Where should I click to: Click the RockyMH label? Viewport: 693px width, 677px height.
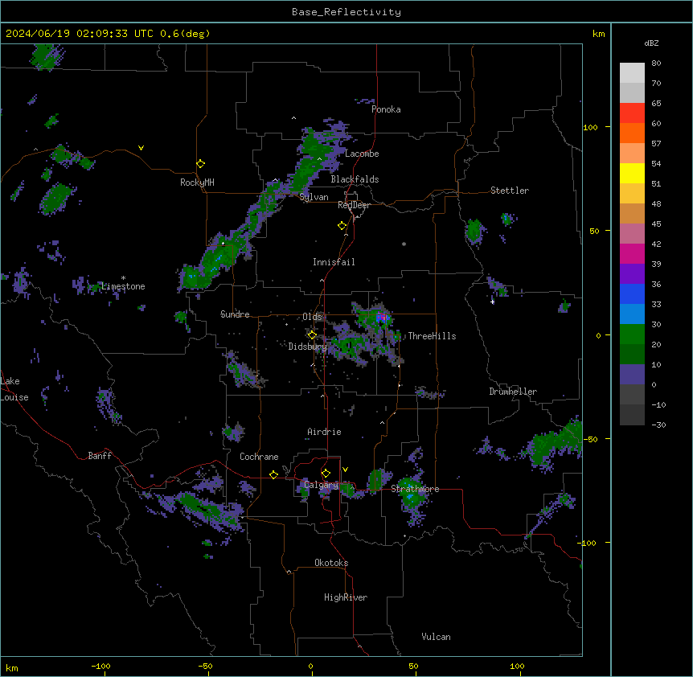tap(197, 183)
